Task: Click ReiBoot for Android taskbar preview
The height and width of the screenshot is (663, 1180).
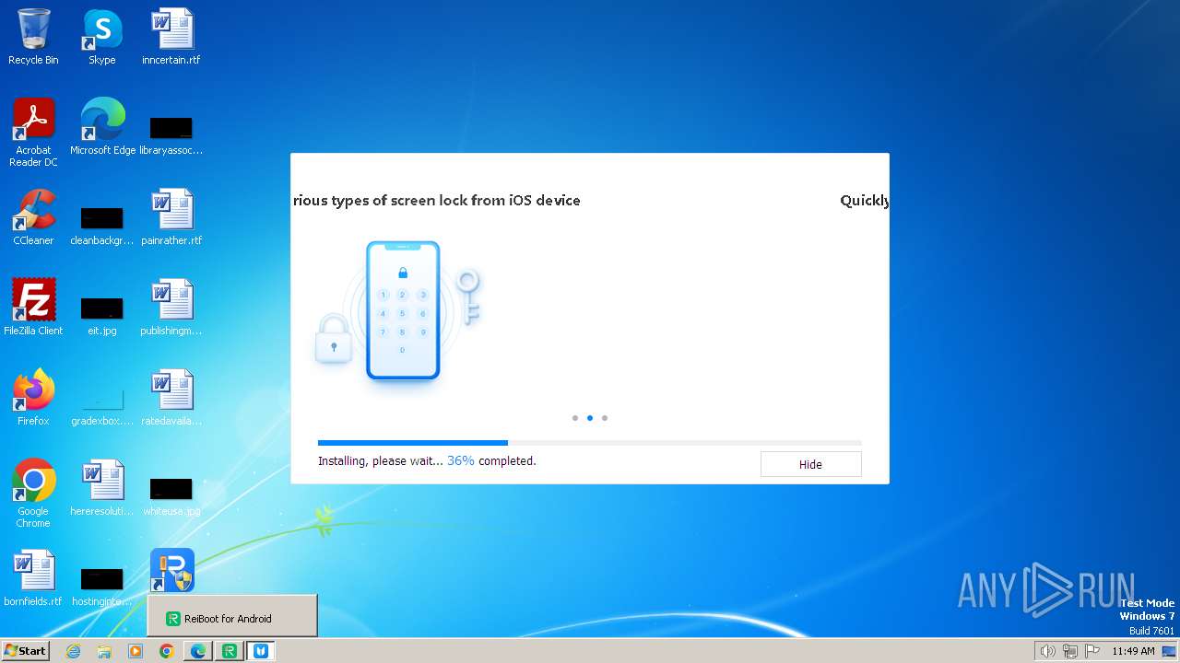Action: coord(232,618)
